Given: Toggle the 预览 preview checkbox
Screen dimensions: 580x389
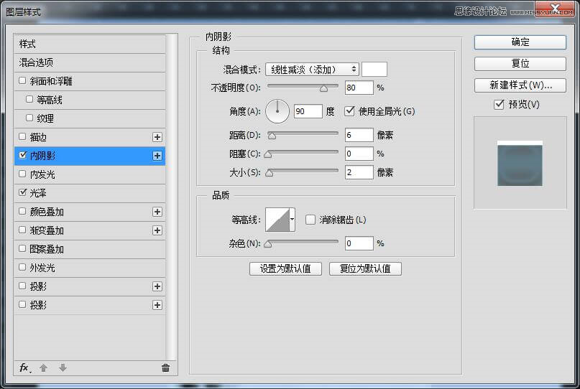Looking at the screenshot, I should click(x=499, y=105).
